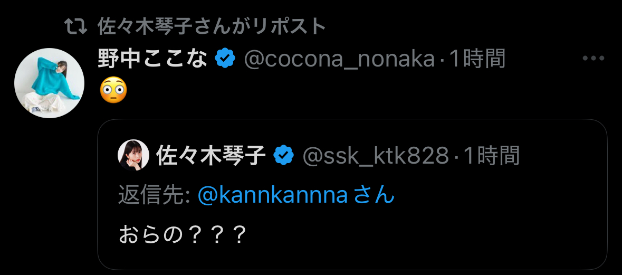This screenshot has width=622, height=275.
Task: Click 佐々木琴子's small avatar in the quote
Action: pos(133,155)
